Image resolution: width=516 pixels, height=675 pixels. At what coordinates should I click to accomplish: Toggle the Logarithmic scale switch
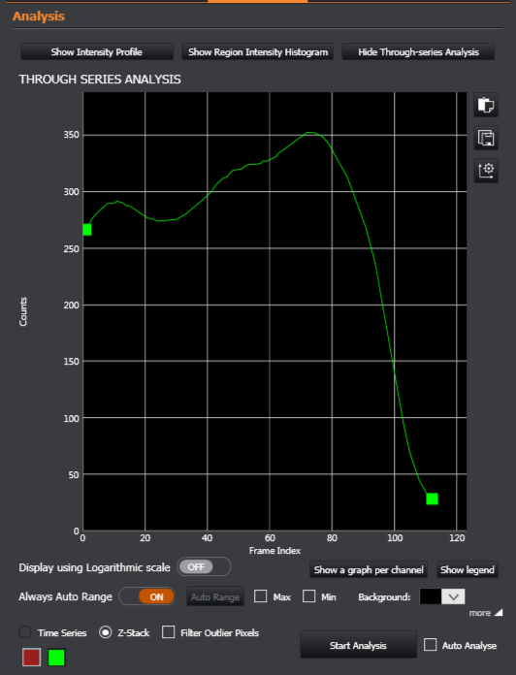point(204,567)
